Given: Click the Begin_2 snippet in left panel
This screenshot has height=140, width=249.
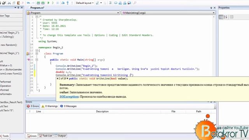Looking at the screenshot, I should pyautogui.click(x=10, y=33).
